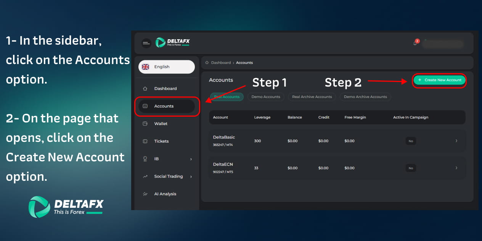The image size is (482, 241).
Task: Open AI Analysis using its sidebar icon
Action: (145, 194)
